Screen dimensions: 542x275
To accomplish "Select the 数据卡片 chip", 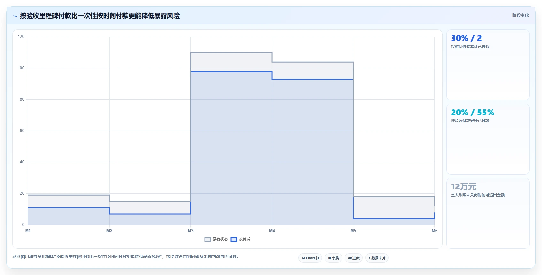I will (377, 258).
